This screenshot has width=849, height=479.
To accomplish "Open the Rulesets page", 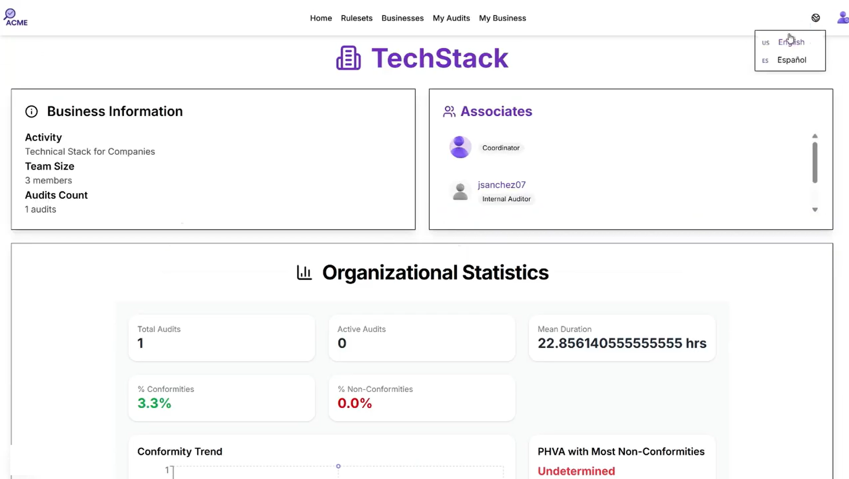I will point(357,18).
